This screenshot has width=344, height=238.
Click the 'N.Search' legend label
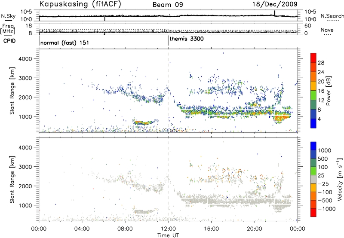[x=332, y=16]
